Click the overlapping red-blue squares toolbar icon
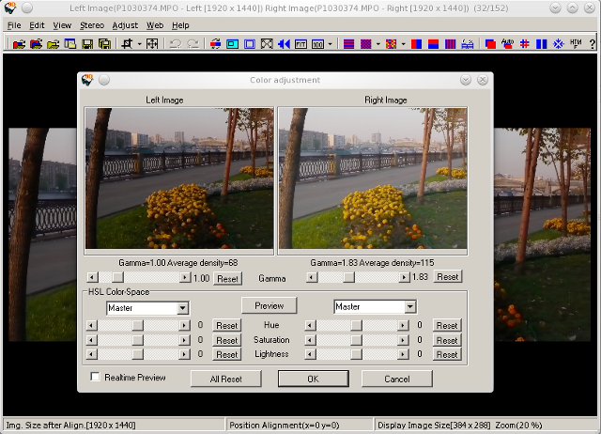The image size is (601, 434). pos(490,44)
